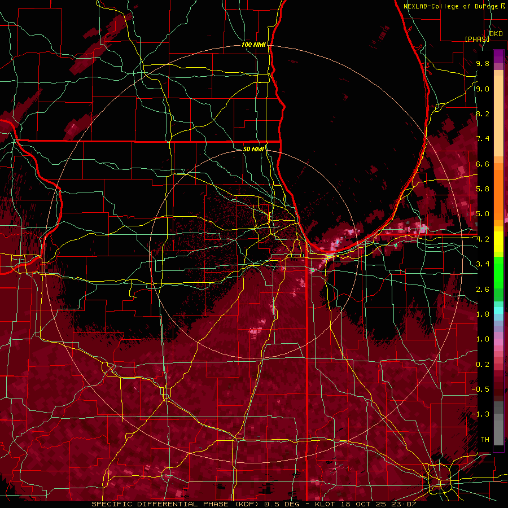Image resolution: width=508 pixels, height=508 pixels.
Task: Click the 9.8 value on the scale
Action: (x=483, y=63)
